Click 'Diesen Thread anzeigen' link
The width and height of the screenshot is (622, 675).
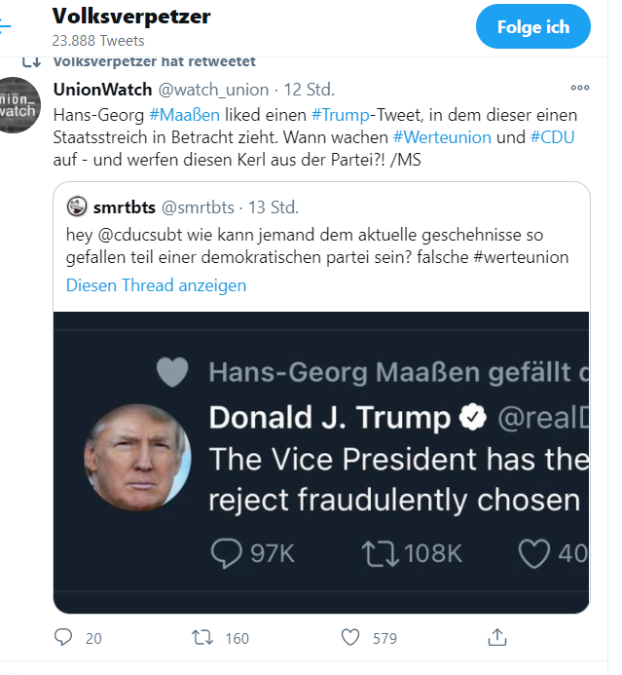[x=156, y=285]
